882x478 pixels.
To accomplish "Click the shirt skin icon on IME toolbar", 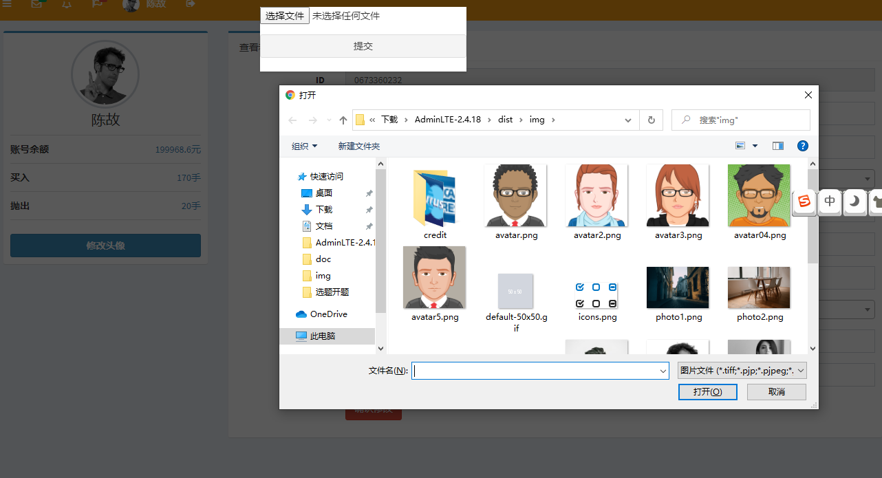I will (x=875, y=202).
